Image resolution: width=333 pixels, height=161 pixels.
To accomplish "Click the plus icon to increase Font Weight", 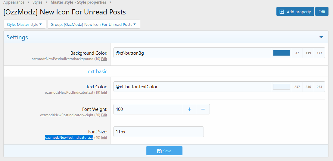I will click(x=190, y=109).
